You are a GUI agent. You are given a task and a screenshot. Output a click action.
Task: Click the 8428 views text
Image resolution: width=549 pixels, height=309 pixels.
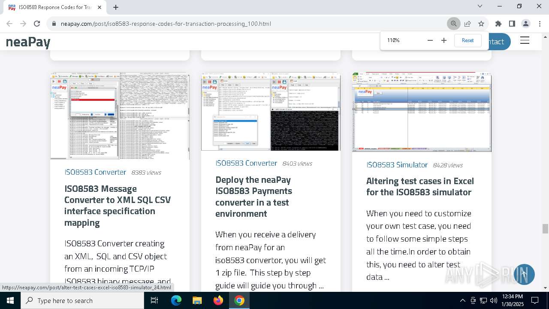[x=448, y=165]
